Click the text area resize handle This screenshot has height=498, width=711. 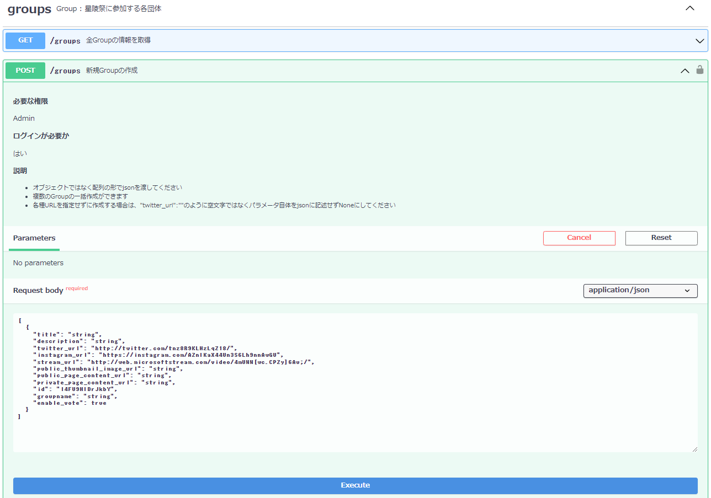pos(694,449)
